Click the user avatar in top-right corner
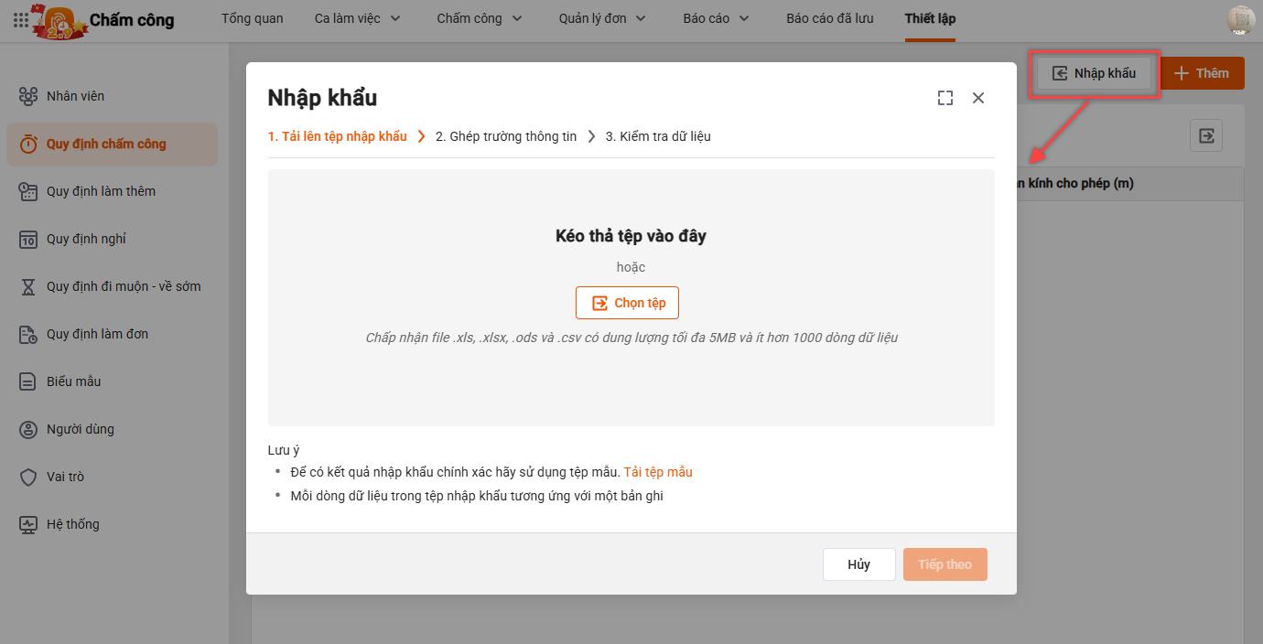Viewport: 1263px width, 644px height. [1240, 19]
